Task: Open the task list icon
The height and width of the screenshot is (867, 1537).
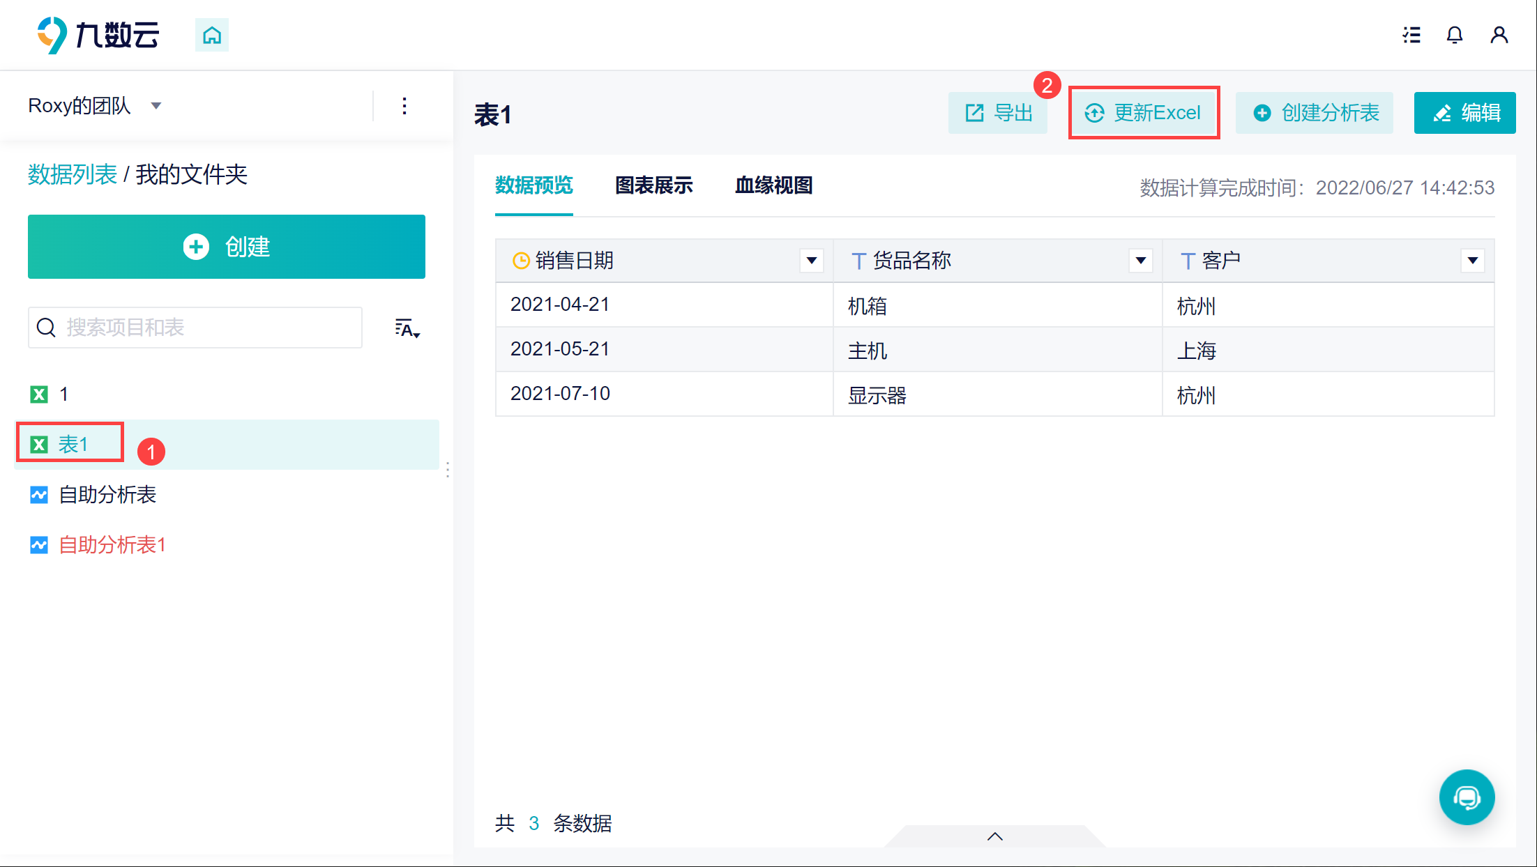Action: (x=1411, y=35)
